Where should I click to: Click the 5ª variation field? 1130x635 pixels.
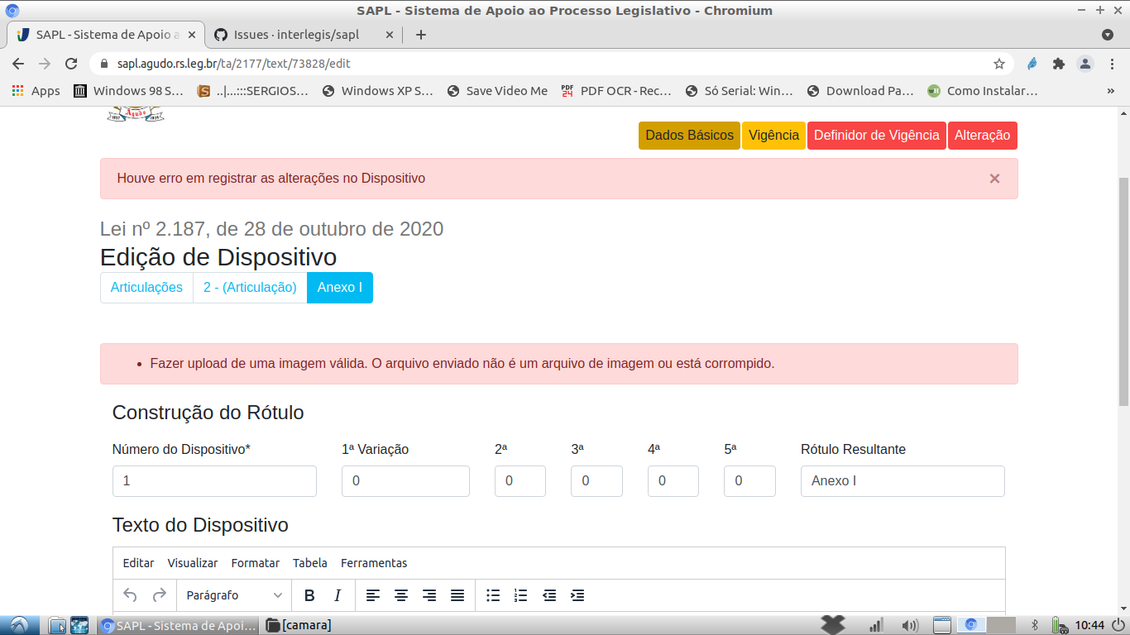point(749,481)
